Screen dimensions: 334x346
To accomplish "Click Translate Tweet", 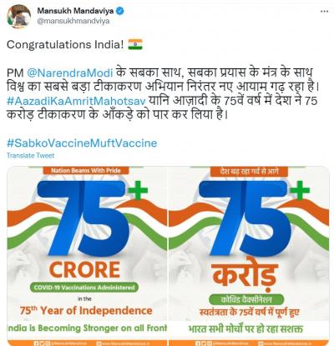I will click(30, 155).
